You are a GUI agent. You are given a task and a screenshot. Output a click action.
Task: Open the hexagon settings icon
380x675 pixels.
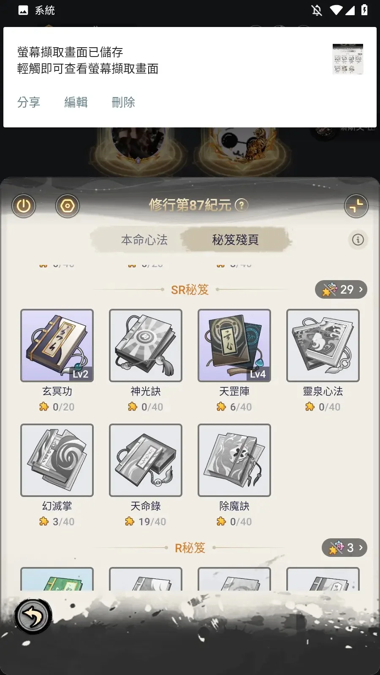click(68, 206)
